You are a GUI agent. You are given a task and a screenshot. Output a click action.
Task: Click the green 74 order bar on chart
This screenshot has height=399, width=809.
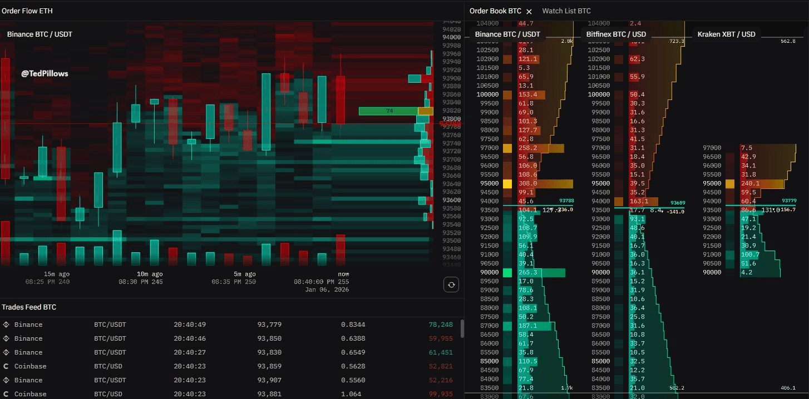388,111
